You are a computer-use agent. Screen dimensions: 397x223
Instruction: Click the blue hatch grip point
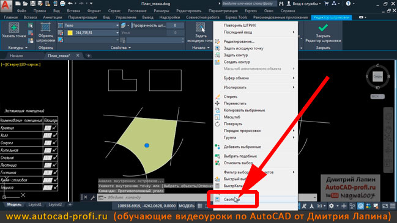(x=147, y=145)
